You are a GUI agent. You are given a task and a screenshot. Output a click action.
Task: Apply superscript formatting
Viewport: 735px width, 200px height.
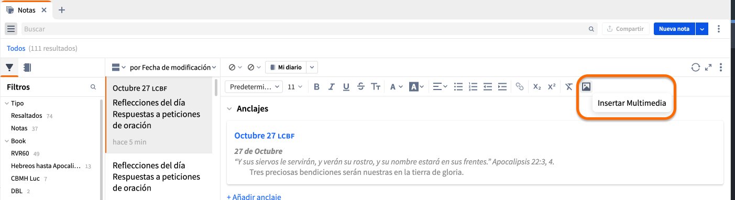[552, 86]
